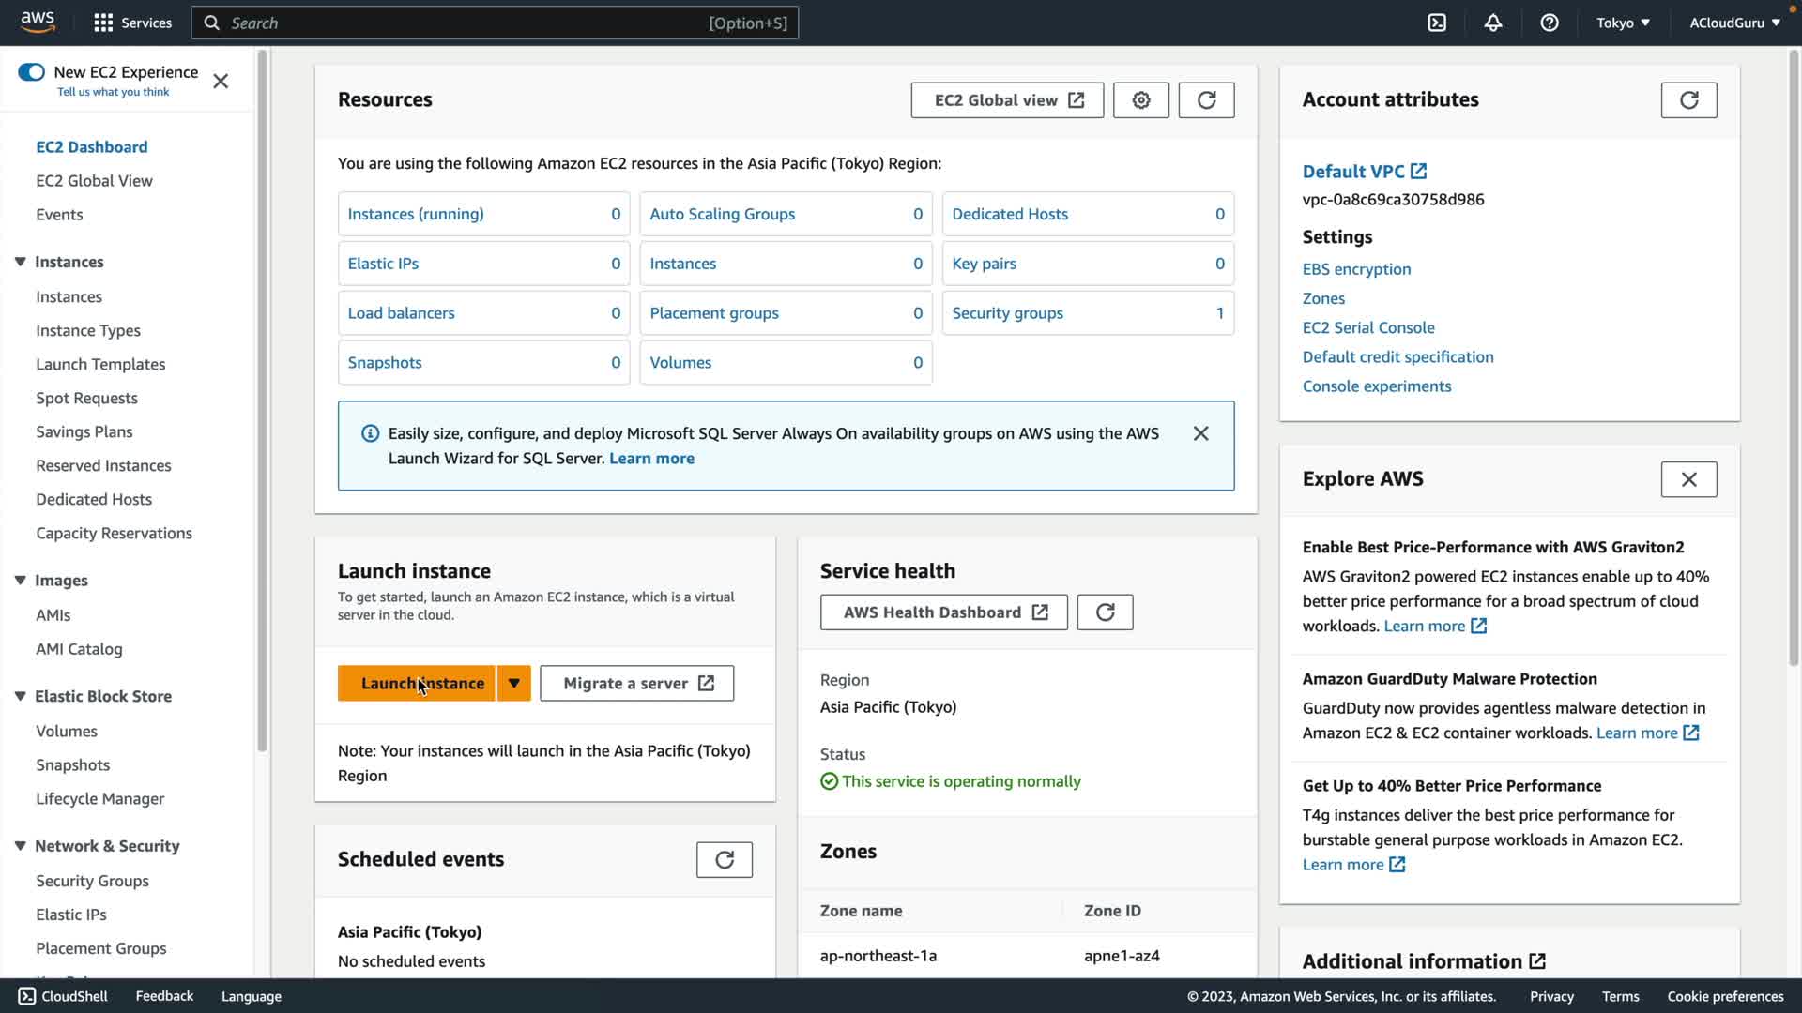1802x1013 pixels.
Task: Open the notifications bell
Action: point(1493,23)
